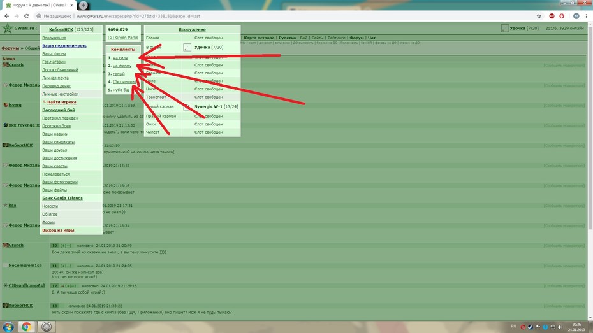Close the forum tab with its X

click(x=71, y=5)
